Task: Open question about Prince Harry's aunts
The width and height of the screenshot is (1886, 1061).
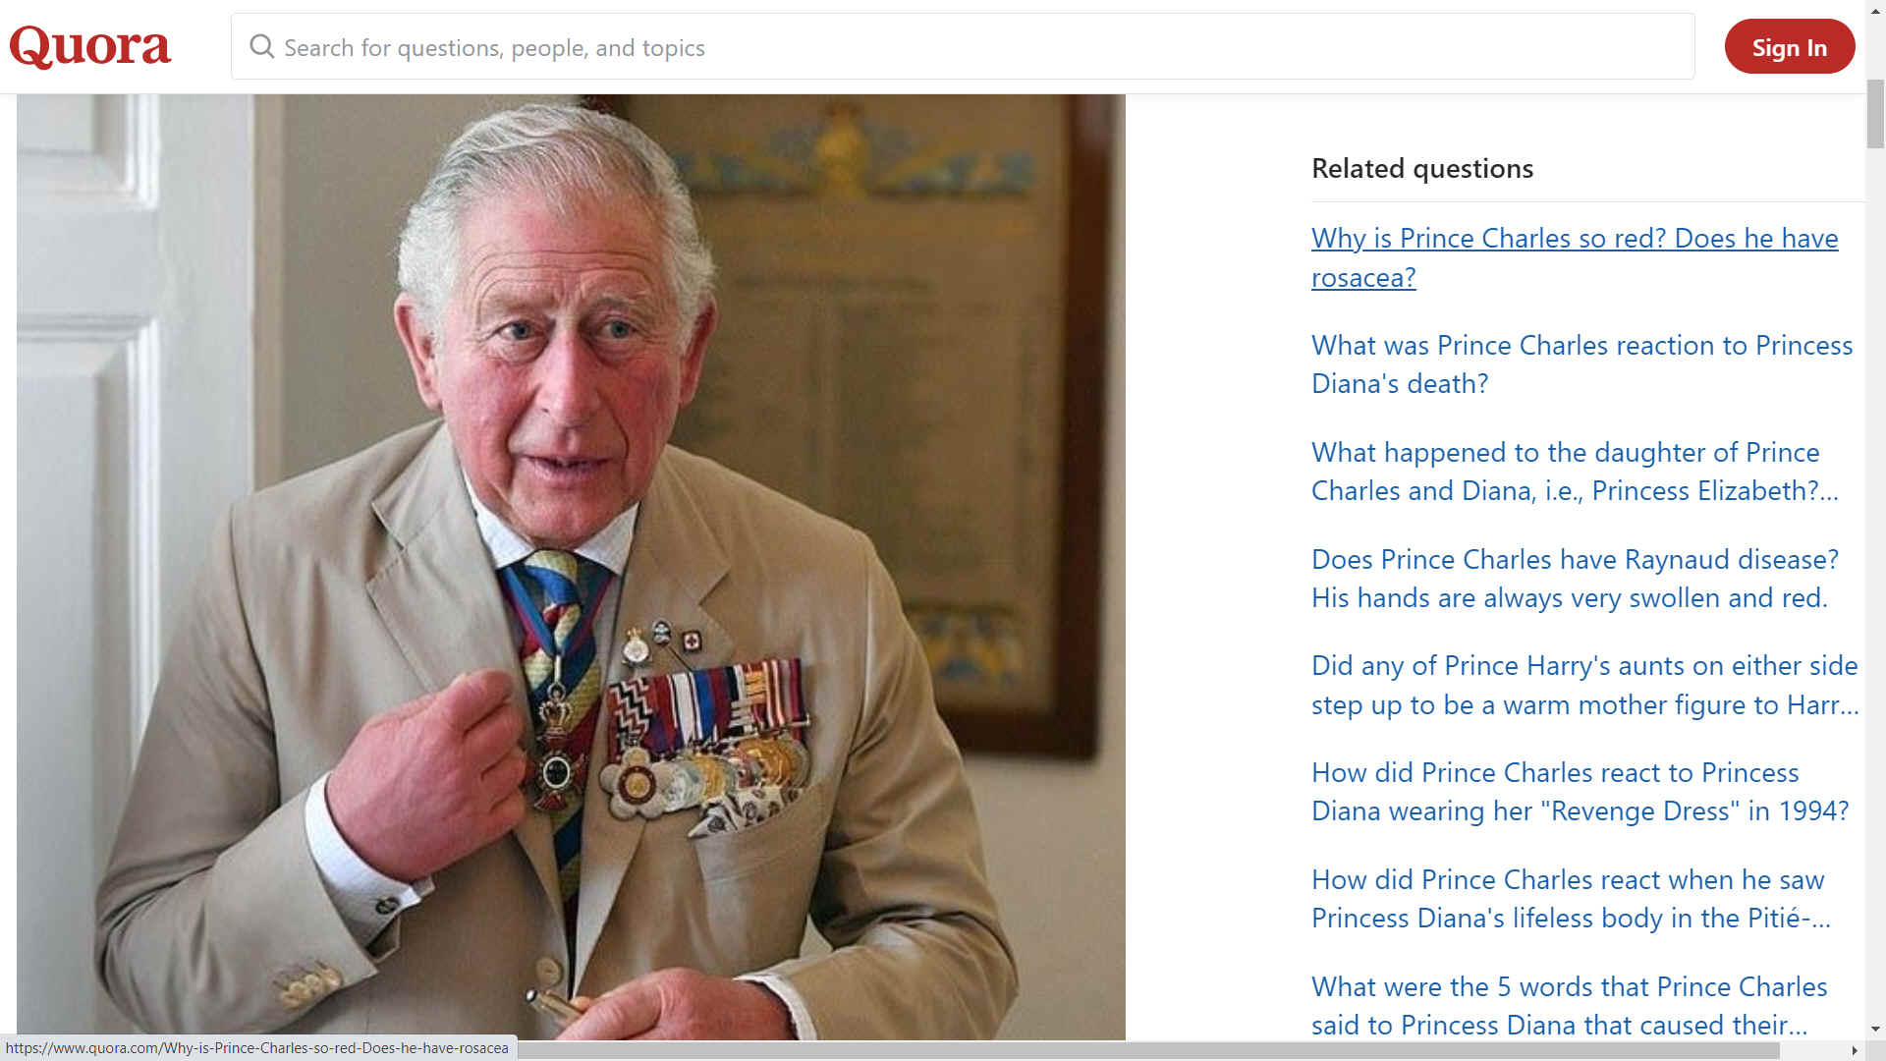Action: pyautogui.click(x=1584, y=685)
